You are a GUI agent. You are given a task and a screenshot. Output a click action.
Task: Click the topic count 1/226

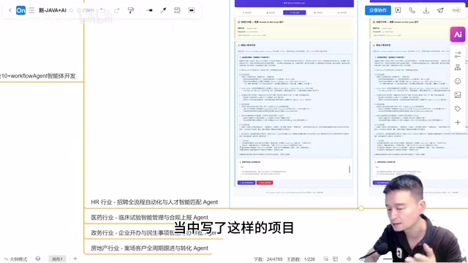301,259
